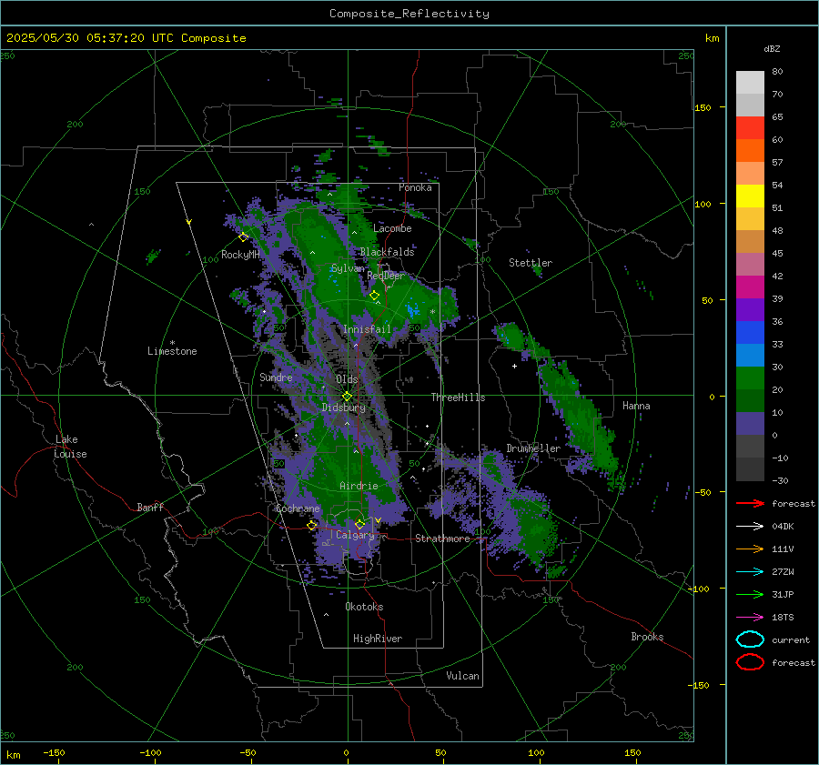
Task: Click the -150 tick label on bottom axis
Action: tap(54, 752)
